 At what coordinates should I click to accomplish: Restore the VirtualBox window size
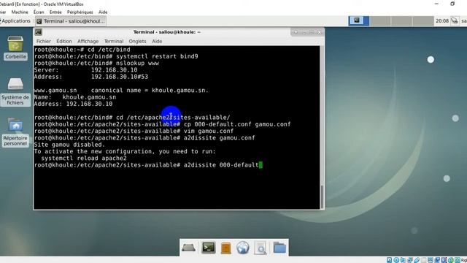(452, 4)
